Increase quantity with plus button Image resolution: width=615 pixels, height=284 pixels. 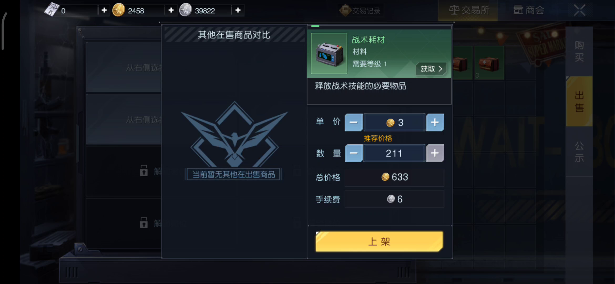point(435,153)
